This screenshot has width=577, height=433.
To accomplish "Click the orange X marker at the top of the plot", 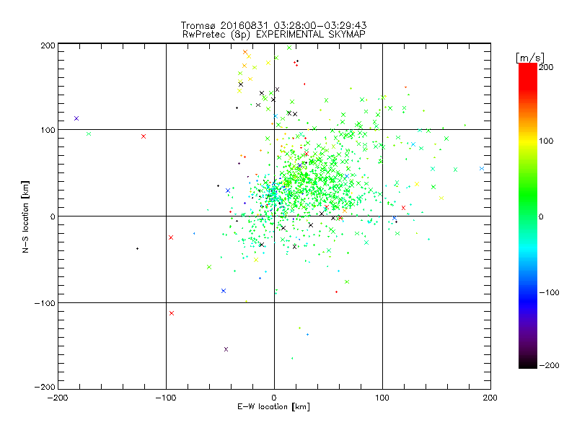I will coord(245,52).
